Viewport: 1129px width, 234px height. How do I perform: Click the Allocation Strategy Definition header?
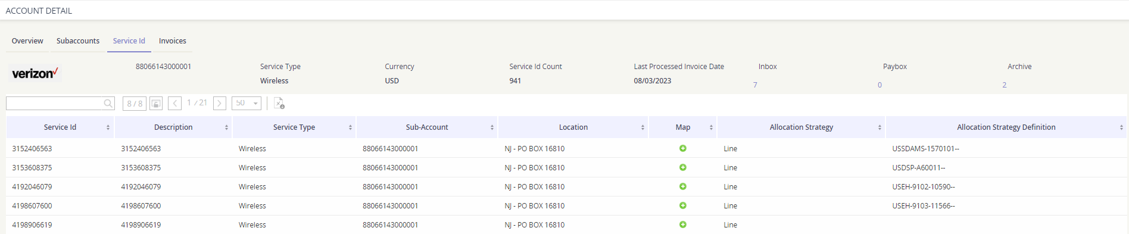coord(1006,127)
